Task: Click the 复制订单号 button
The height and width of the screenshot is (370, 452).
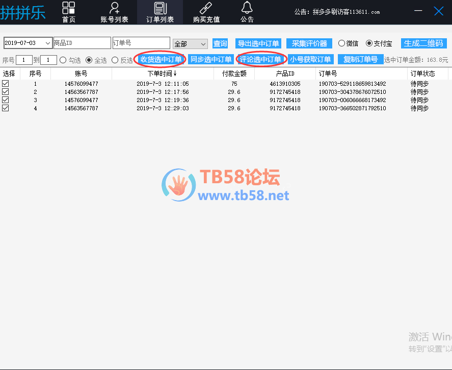Action: tap(361, 59)
